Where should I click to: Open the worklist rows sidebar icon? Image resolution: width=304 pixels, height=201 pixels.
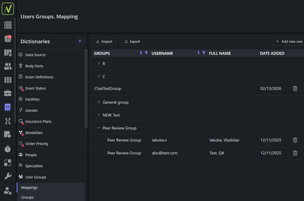tap(8, 25)
